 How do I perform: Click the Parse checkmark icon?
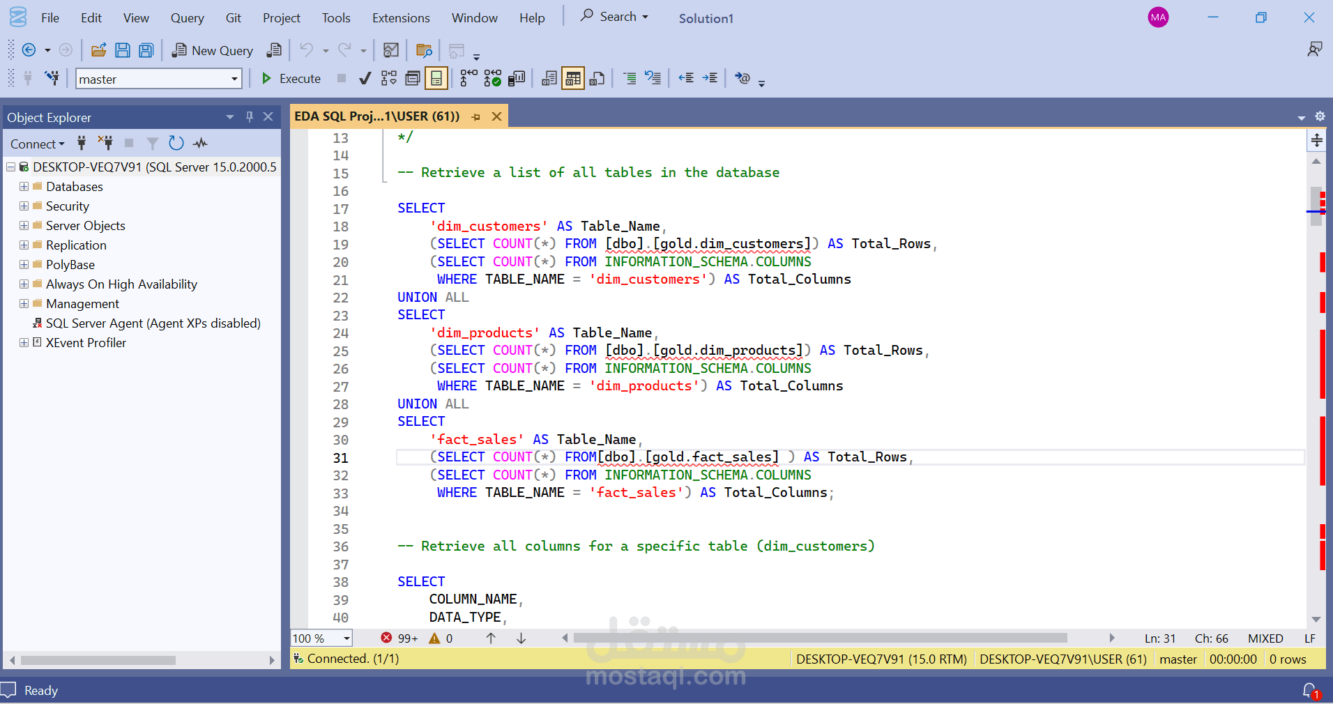365,79
